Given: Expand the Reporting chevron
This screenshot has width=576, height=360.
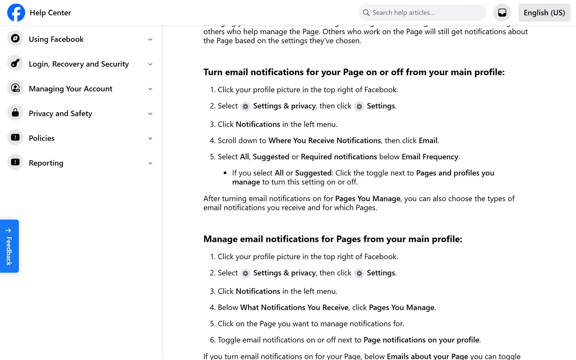Looking at the screenshot, I should coord(150,163).
